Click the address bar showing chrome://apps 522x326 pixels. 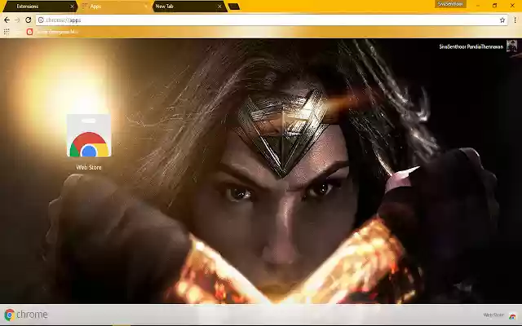coord(272,20)
